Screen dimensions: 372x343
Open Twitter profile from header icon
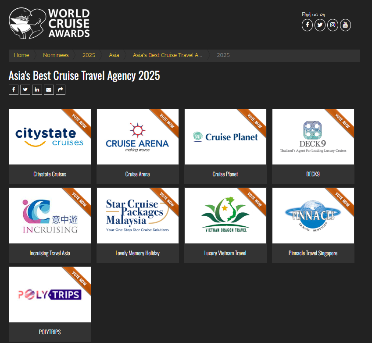tap(320, 25)
